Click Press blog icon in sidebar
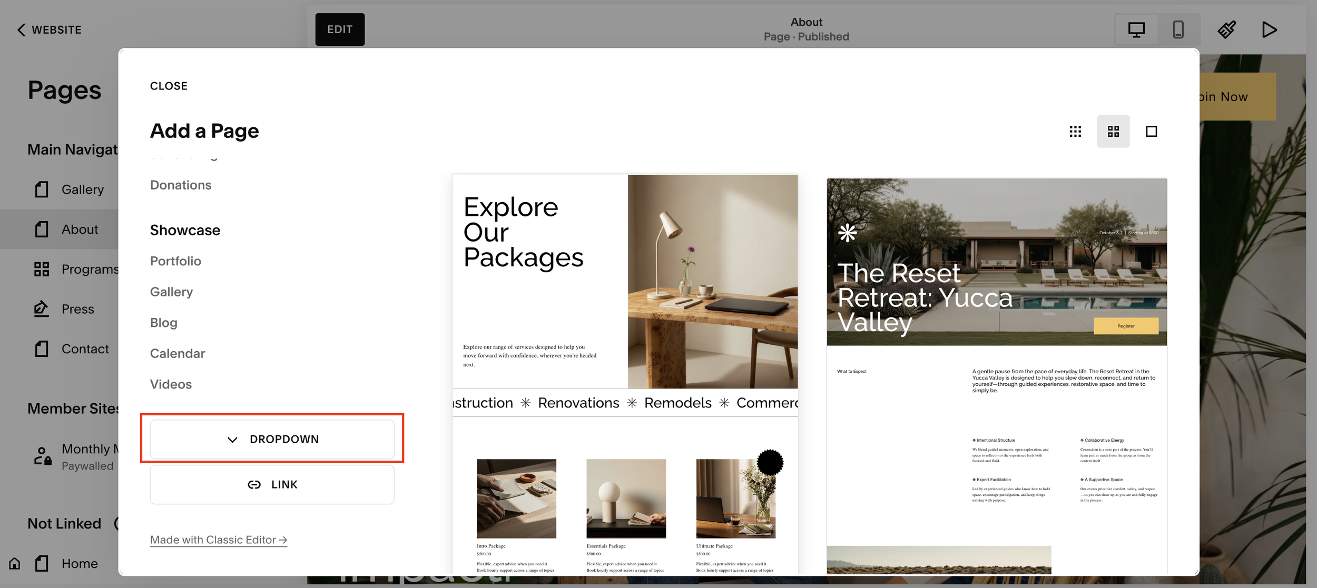This screenshot has width=1317, height=588. 41,309
